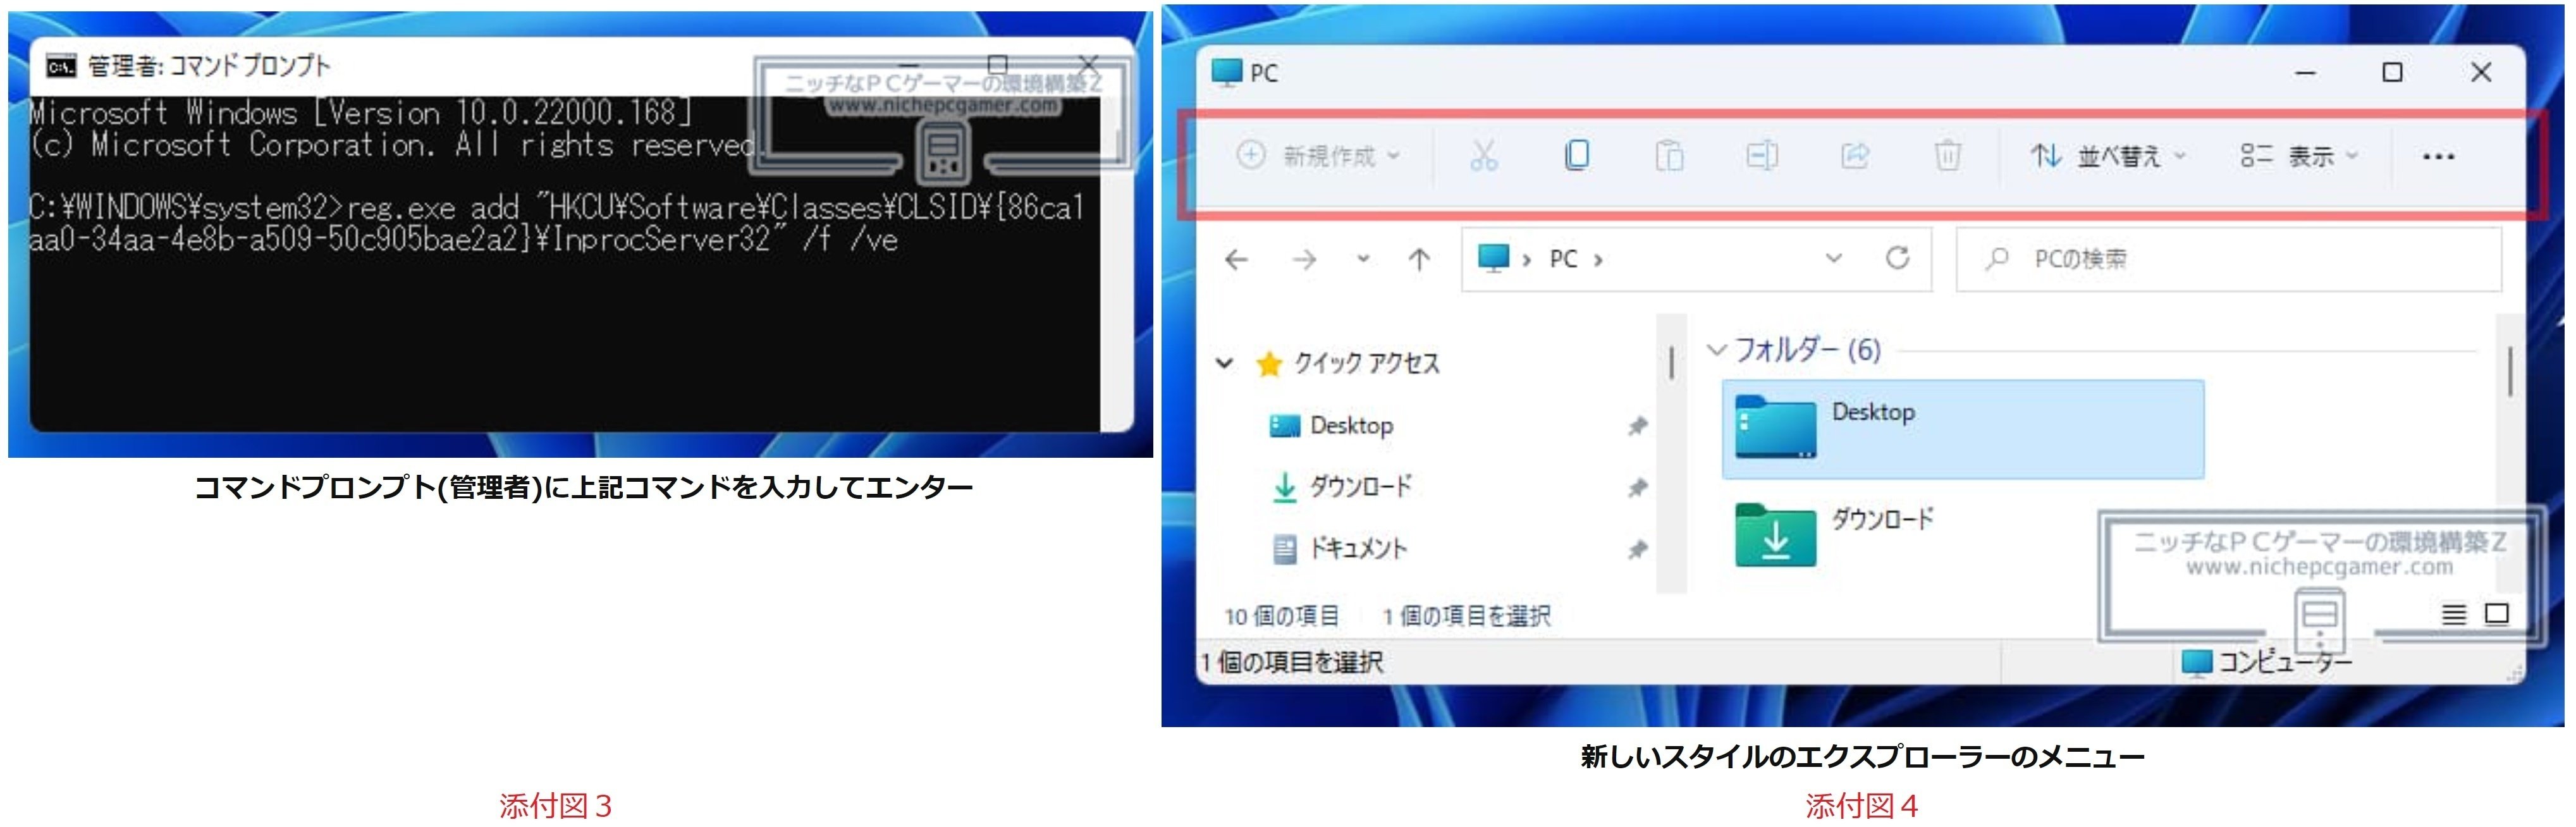Click the 10 個の項目 status text
Viewport: 2576px width, 827px height.
pos(1281,616)
